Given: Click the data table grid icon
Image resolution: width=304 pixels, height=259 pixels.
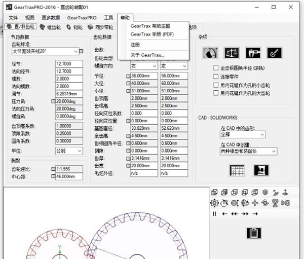Looking at the screenshot, I should point(237,170).
